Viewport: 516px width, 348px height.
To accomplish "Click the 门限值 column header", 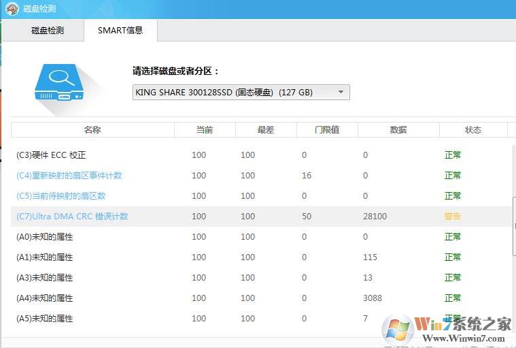I will click(327, 129).
